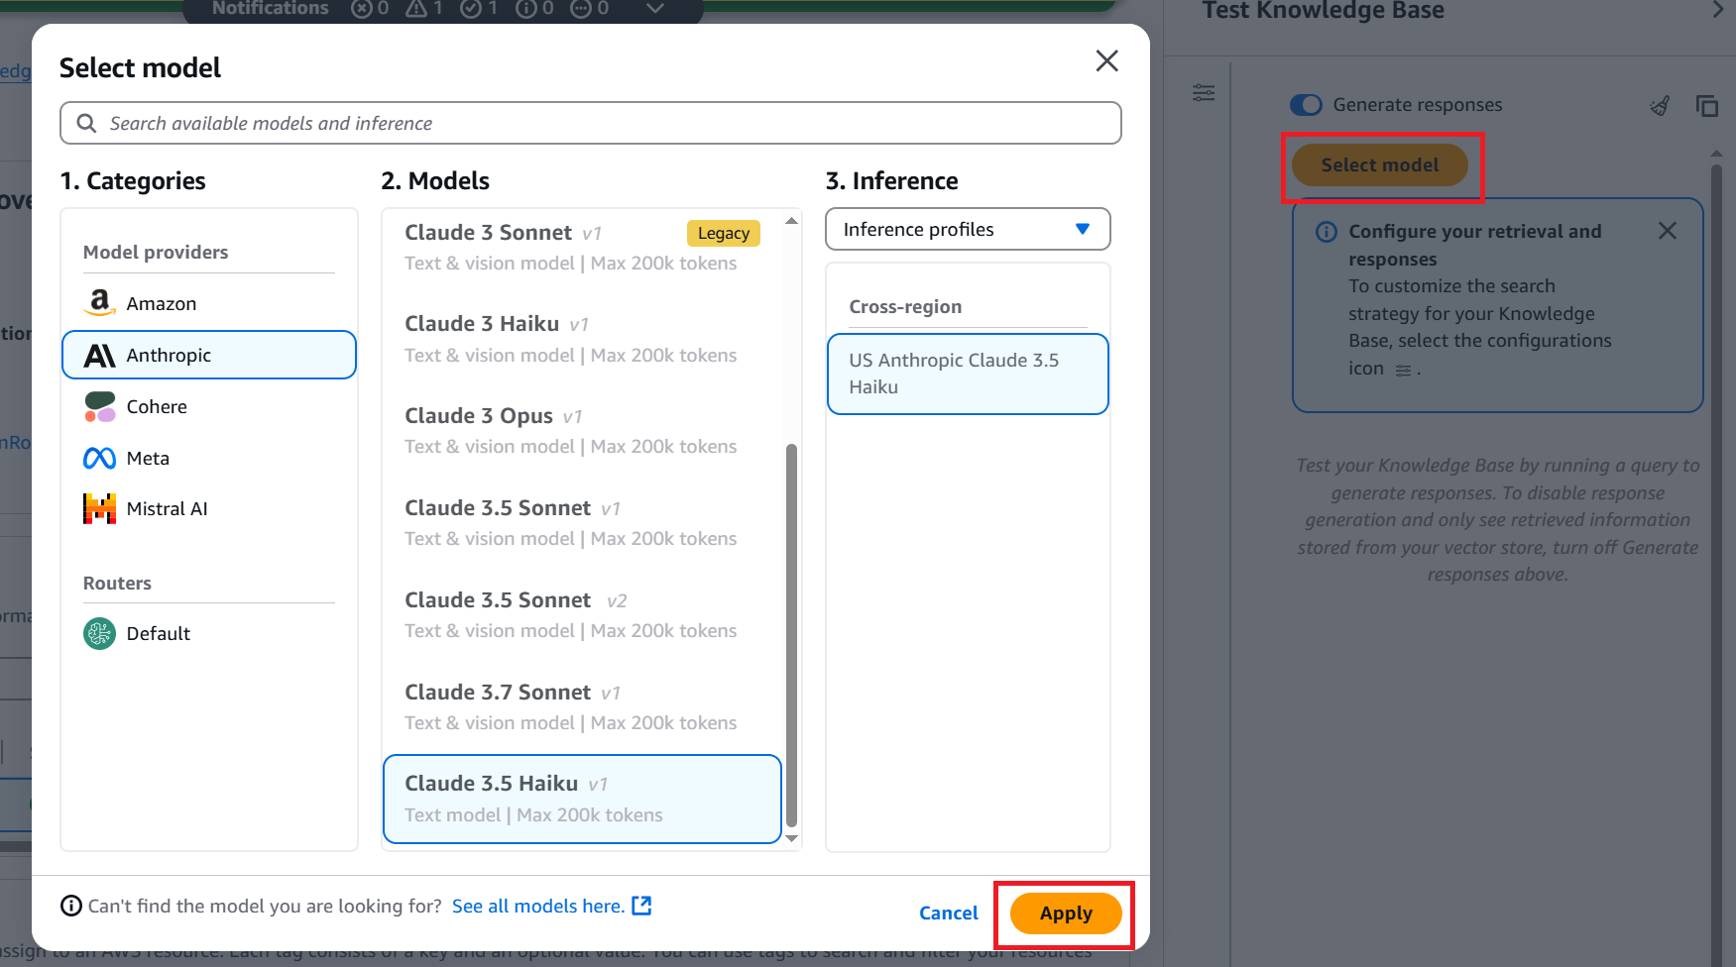Click the notifications warning count icon
1736x967 pixels.
point(416,8)
